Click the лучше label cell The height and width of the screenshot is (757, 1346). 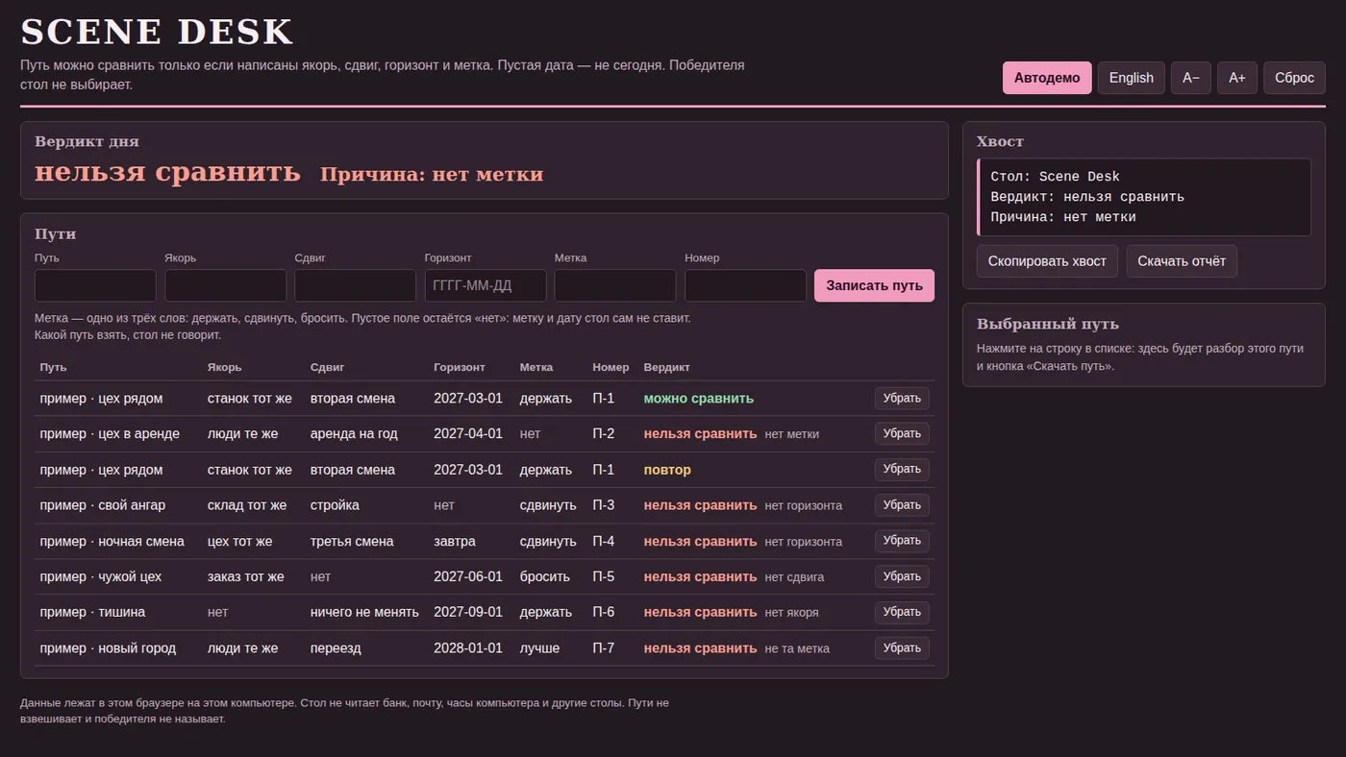539,648
